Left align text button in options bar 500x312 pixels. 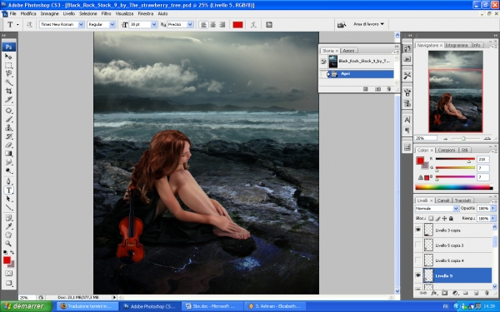pos(203,24)
